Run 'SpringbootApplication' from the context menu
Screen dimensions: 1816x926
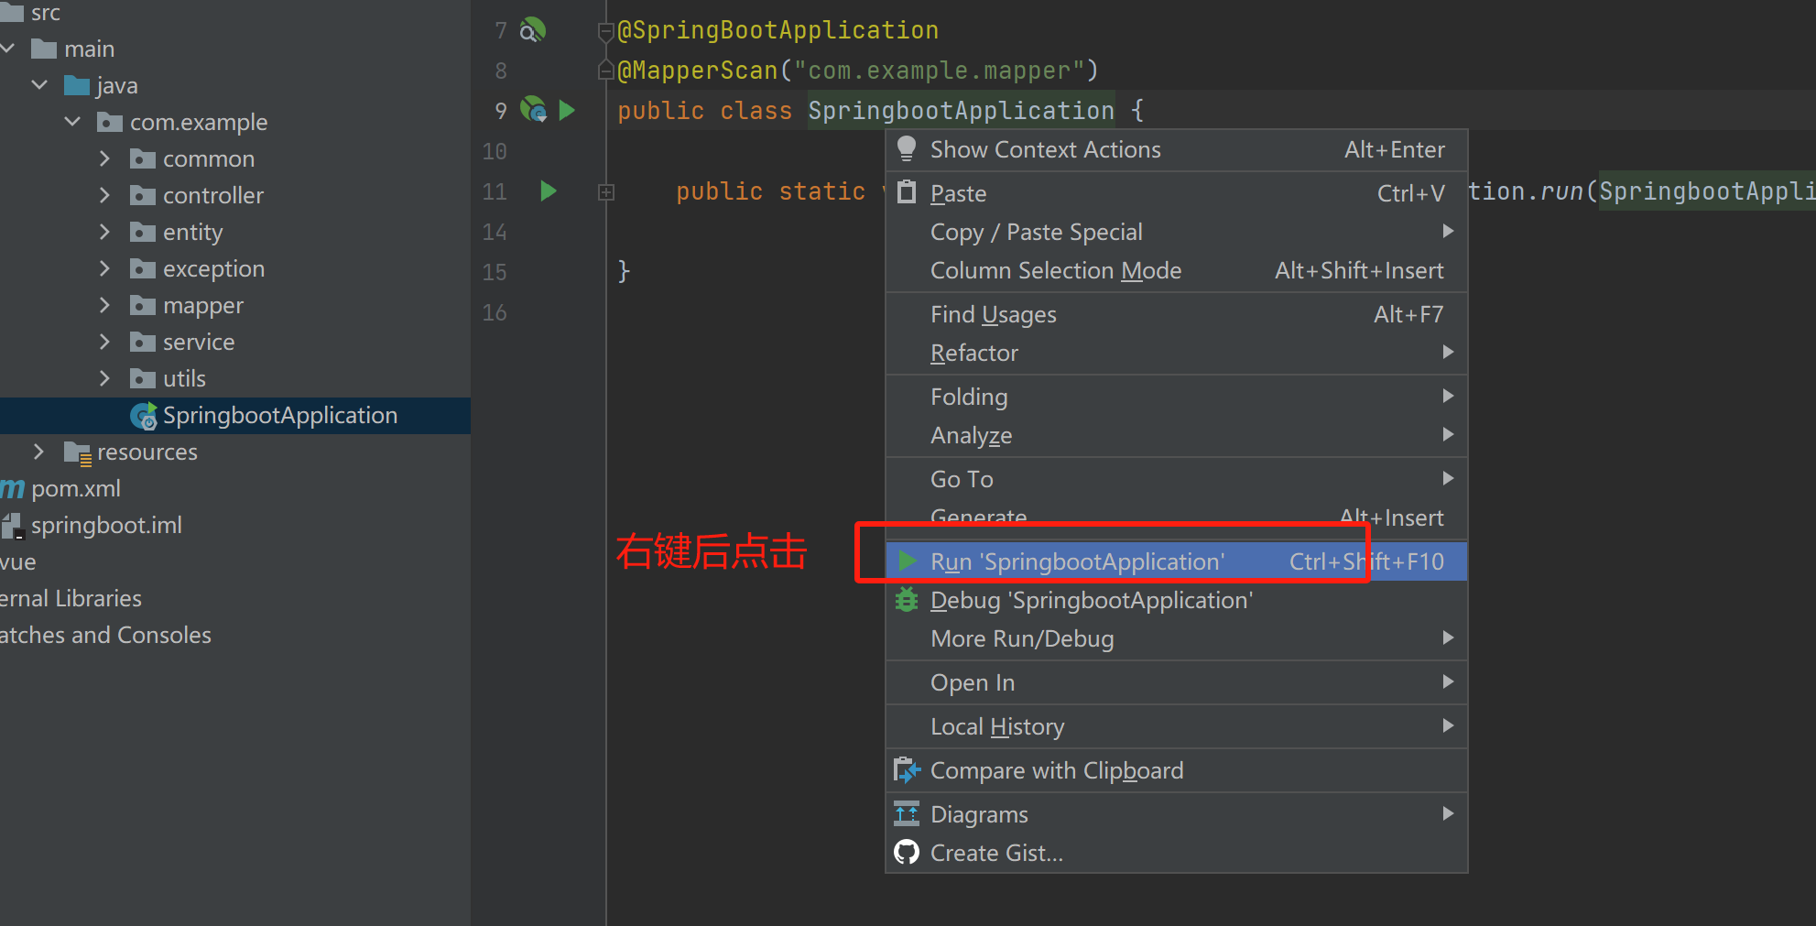coord(1177,561)
